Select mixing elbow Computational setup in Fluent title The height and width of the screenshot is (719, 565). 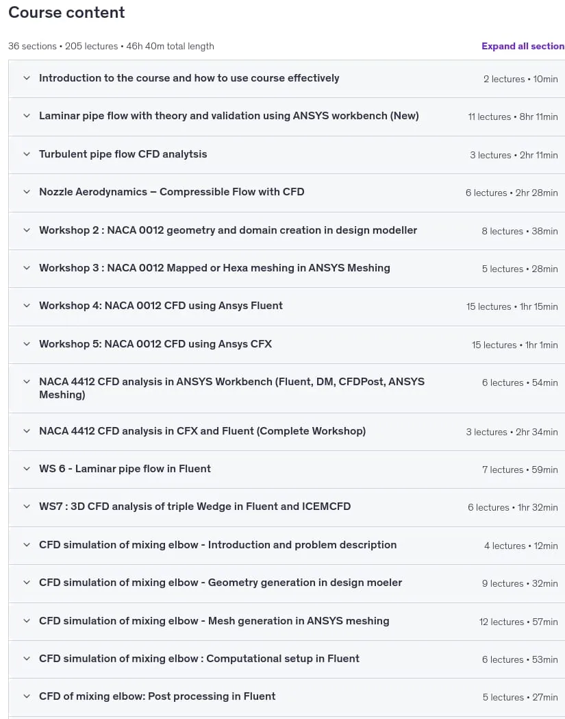199,659
